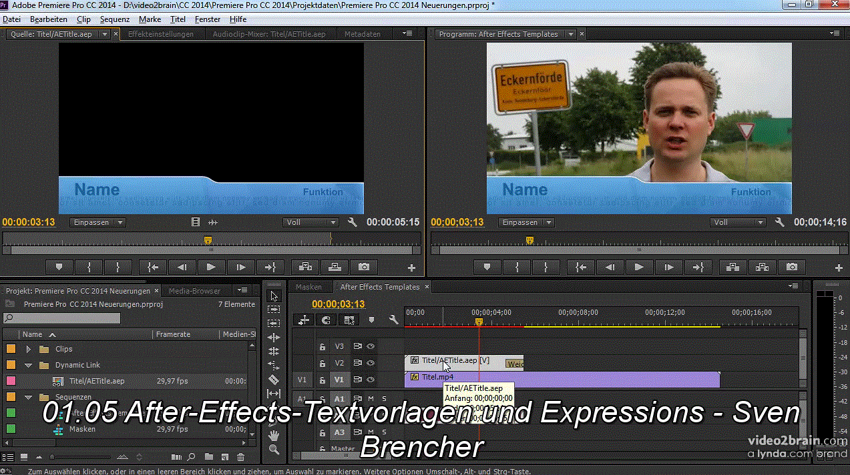Click Drag Video Only filmstrip icon
Viewport: 850px width, 475px height.
196,222
